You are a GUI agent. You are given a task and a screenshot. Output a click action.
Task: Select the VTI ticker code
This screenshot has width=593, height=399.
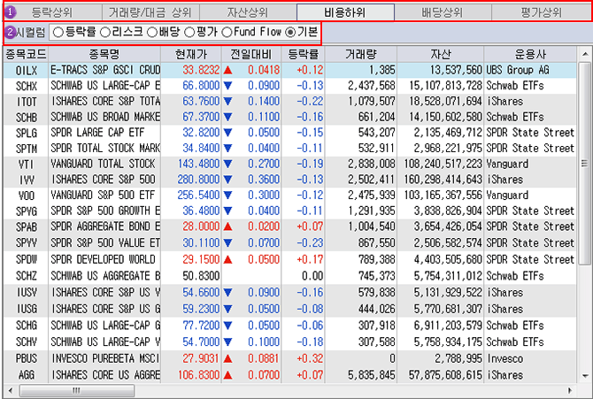click(27, 165)
